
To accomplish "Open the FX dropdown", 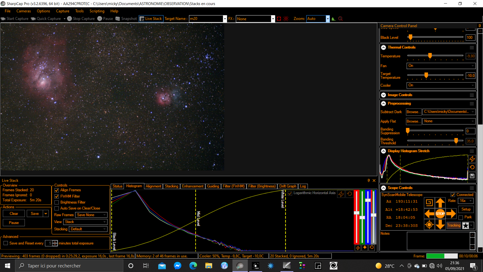I will [x=273, y=19].
